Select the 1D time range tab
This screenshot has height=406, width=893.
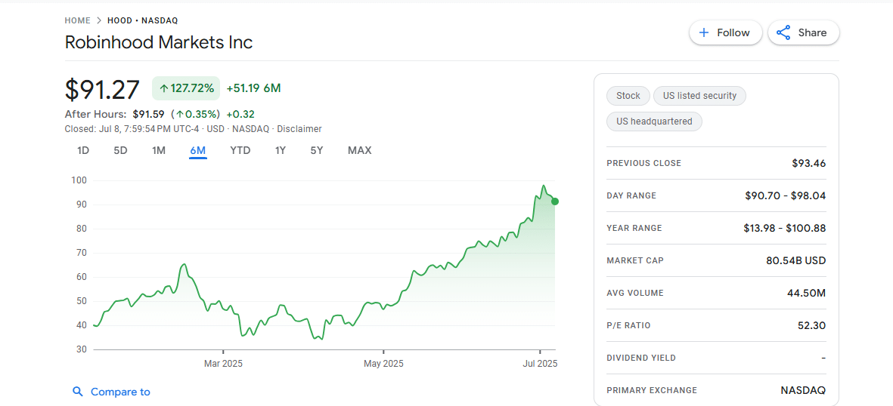[x=83, y=150]
